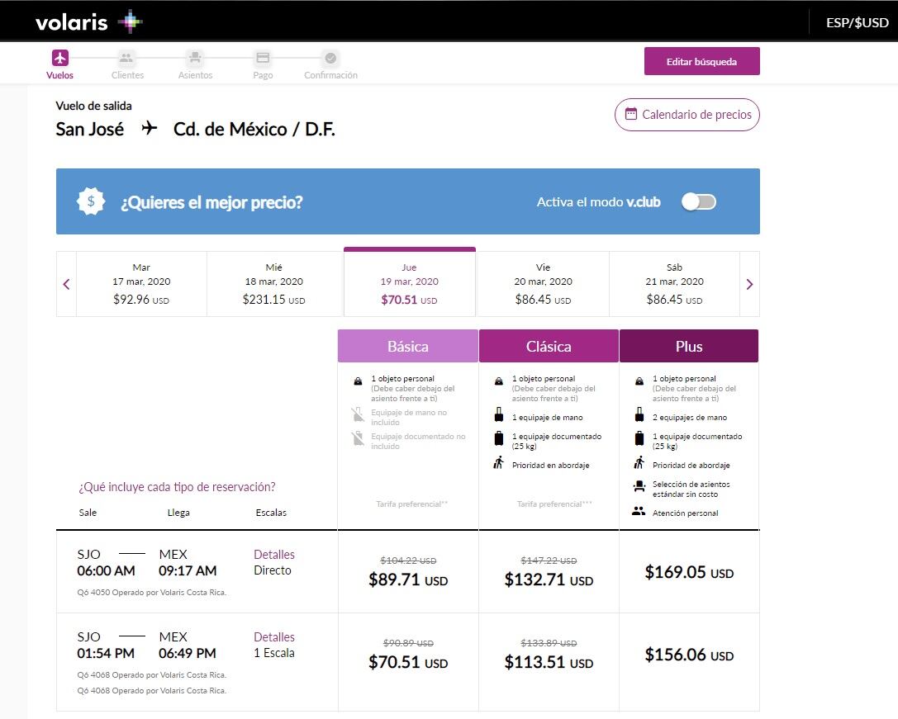Click the Editar búsqueda button
The image size is (898, 719).
click(x=701, y=61)
